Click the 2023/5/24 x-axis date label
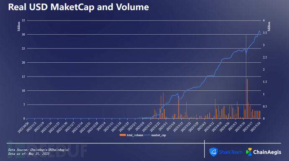 point(256,127)
